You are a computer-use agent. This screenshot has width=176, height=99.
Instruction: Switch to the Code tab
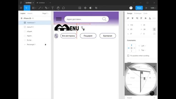[145, 13]
